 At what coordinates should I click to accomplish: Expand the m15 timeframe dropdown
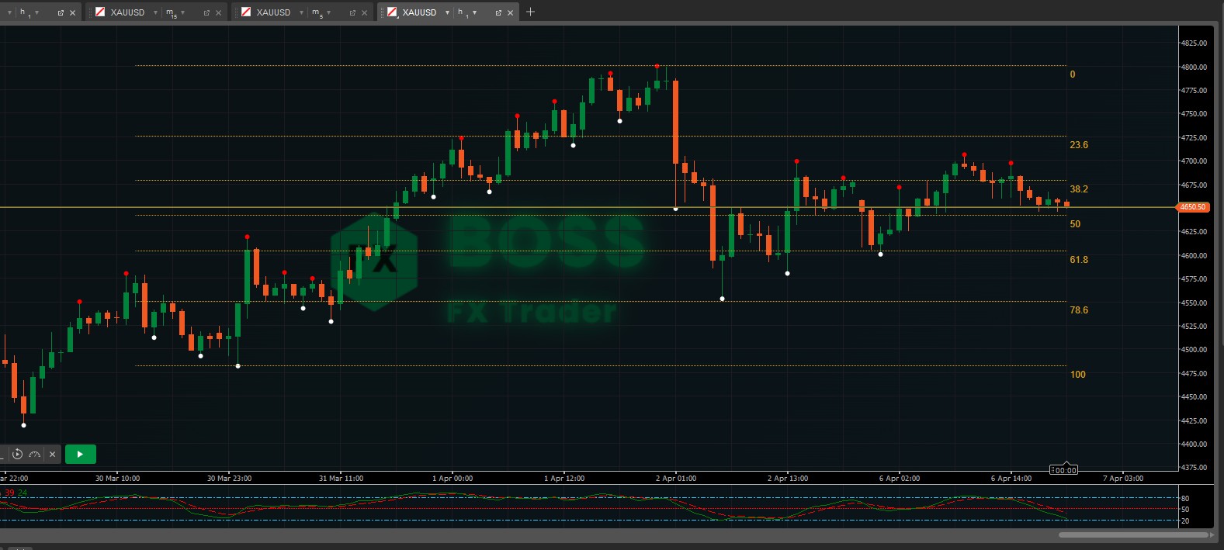click(x=182, y=12)
